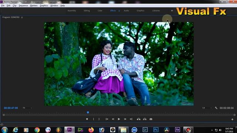Open the Sequence menu

(23, 6)
